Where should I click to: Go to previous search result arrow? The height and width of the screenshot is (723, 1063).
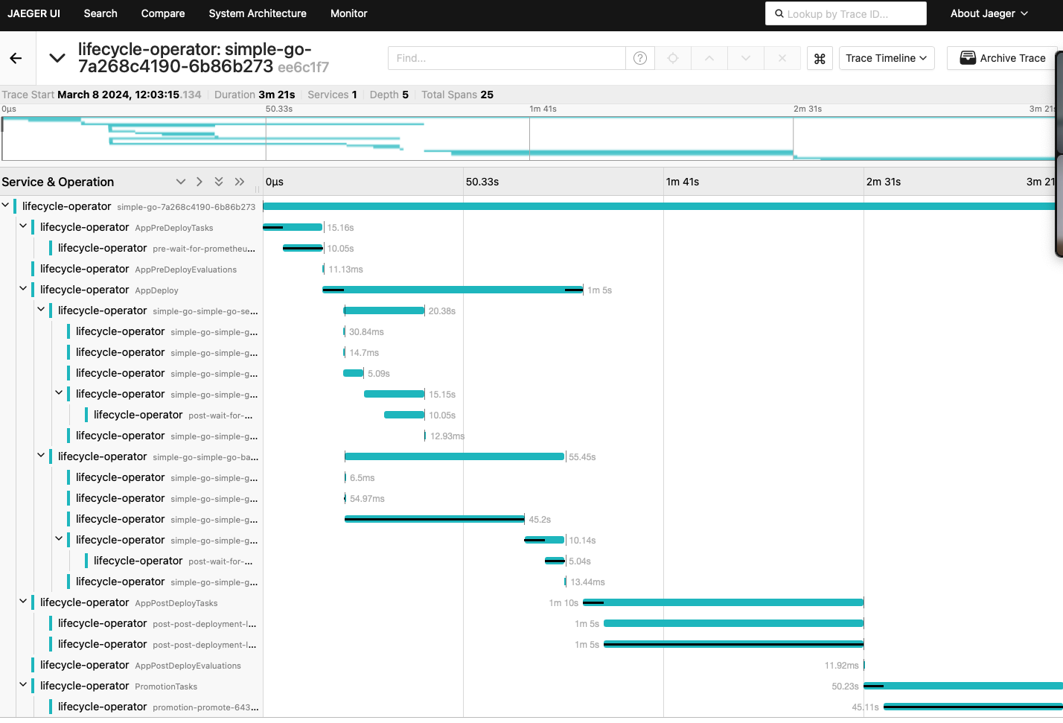pyautogui.click(x=709, y=58)
